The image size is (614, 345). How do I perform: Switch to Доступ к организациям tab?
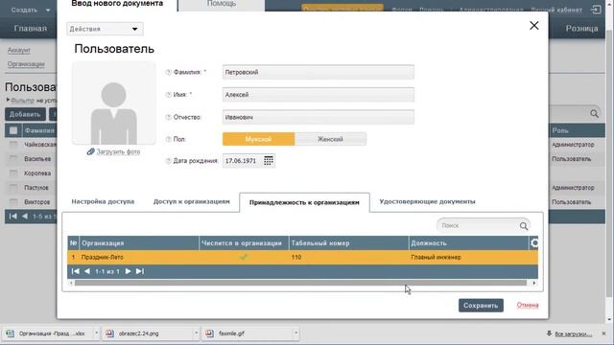point(192,202)
